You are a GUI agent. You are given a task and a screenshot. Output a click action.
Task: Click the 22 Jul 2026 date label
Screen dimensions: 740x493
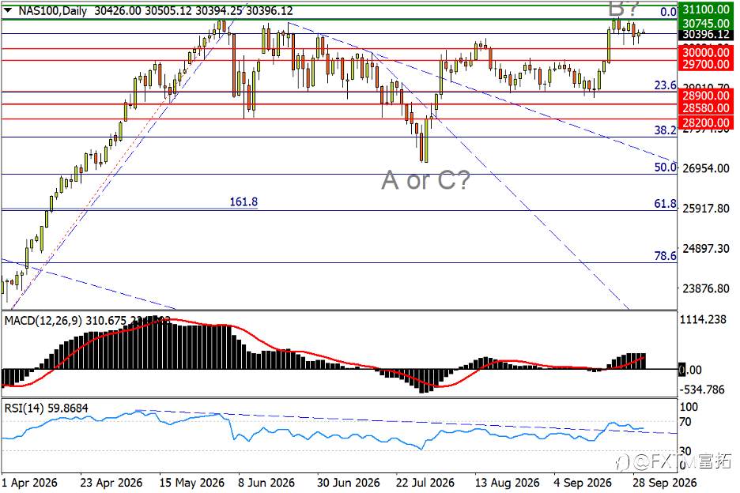point(425,483)
